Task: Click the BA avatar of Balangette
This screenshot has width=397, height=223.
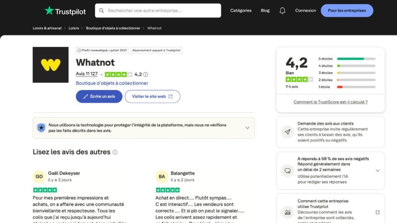Action: [162, 177]
